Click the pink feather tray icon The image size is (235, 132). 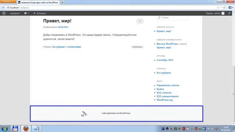pos(171,129)
